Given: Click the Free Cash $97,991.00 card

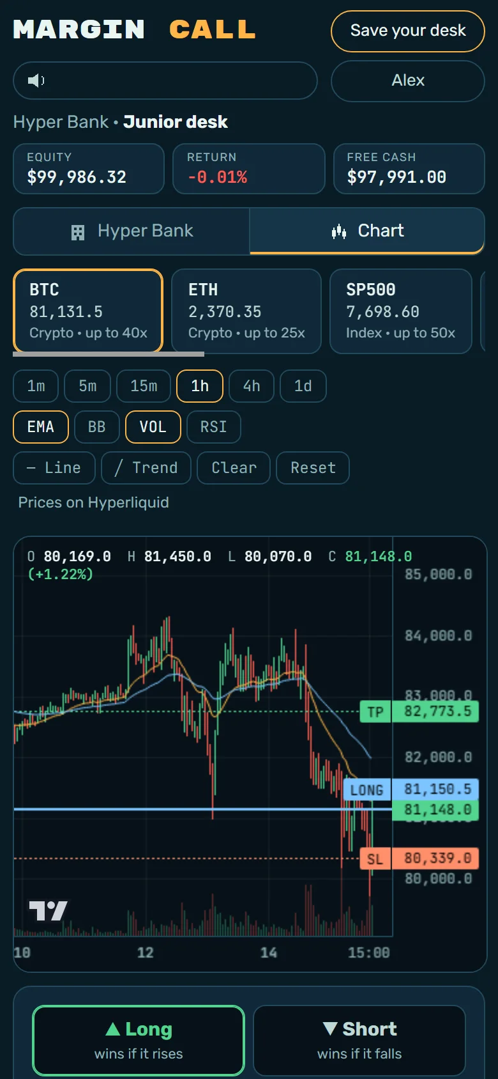Looking at the screenshot, I should [x=409, y=169].
